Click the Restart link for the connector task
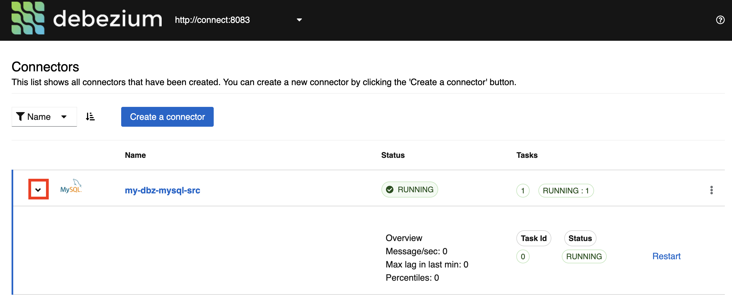This screenshot has width=732, height=303. [666, 256]
